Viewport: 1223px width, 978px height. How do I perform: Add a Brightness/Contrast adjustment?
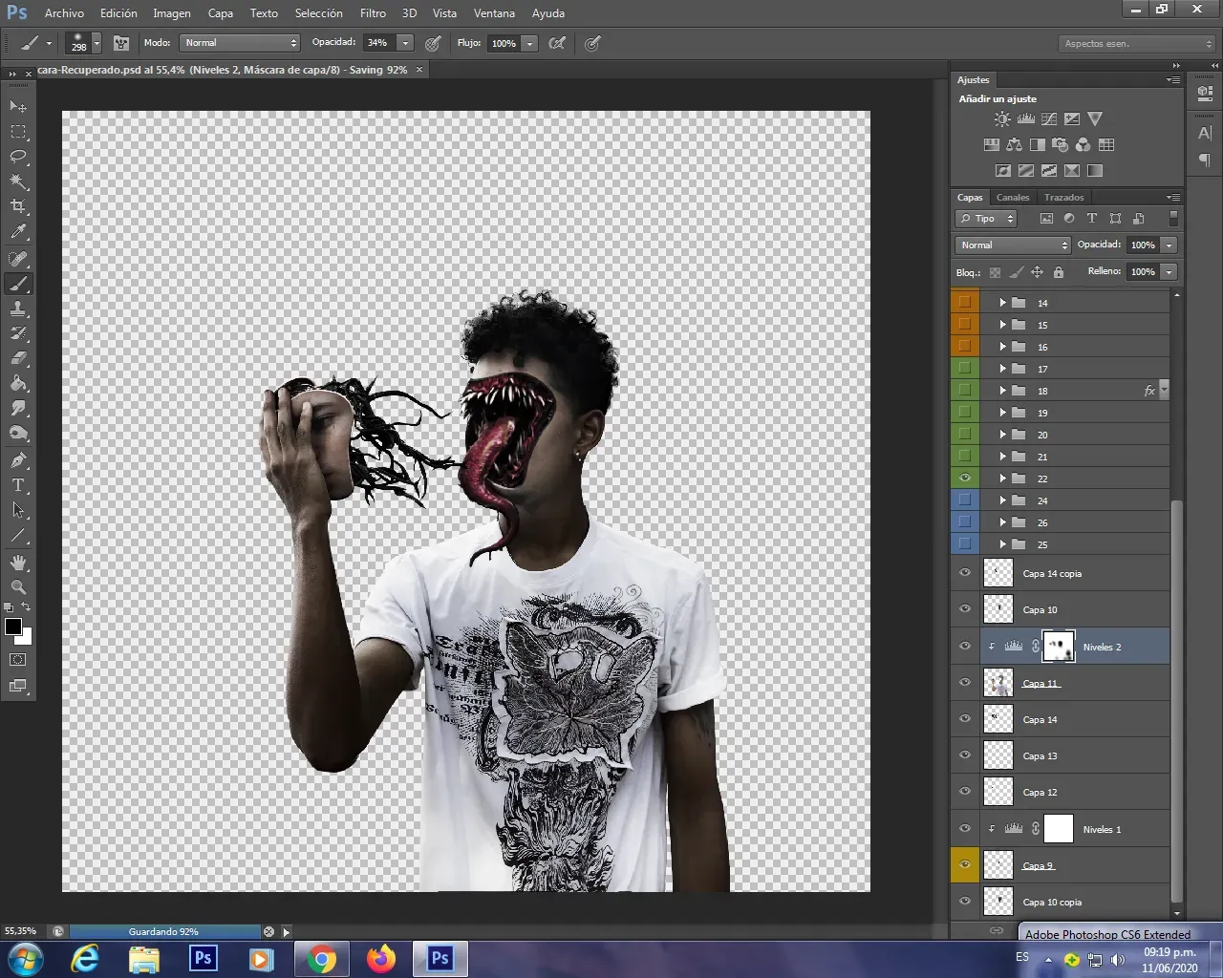click(1002, 119)
